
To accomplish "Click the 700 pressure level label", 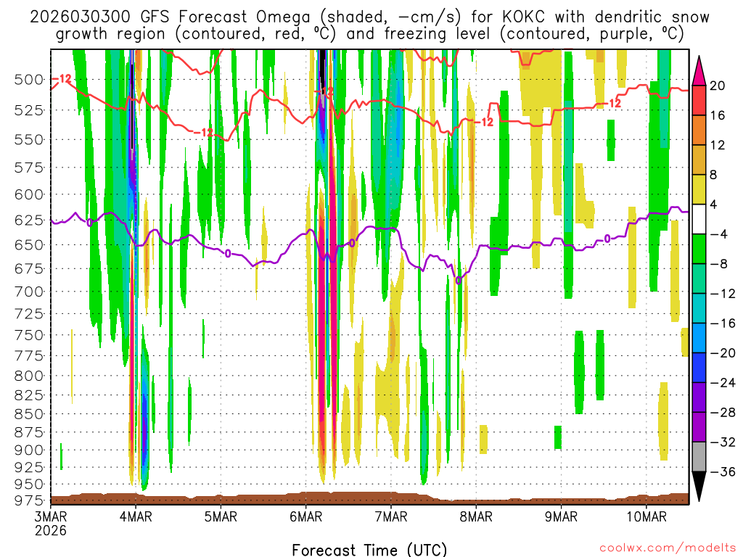I will tap(29, 292).
